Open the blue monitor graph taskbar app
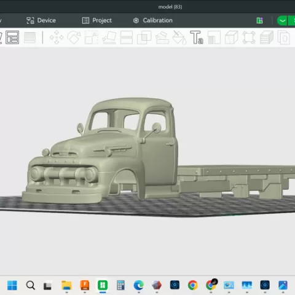Image resolution: width=295 pixels, height=295 pixels. point(247,285)
